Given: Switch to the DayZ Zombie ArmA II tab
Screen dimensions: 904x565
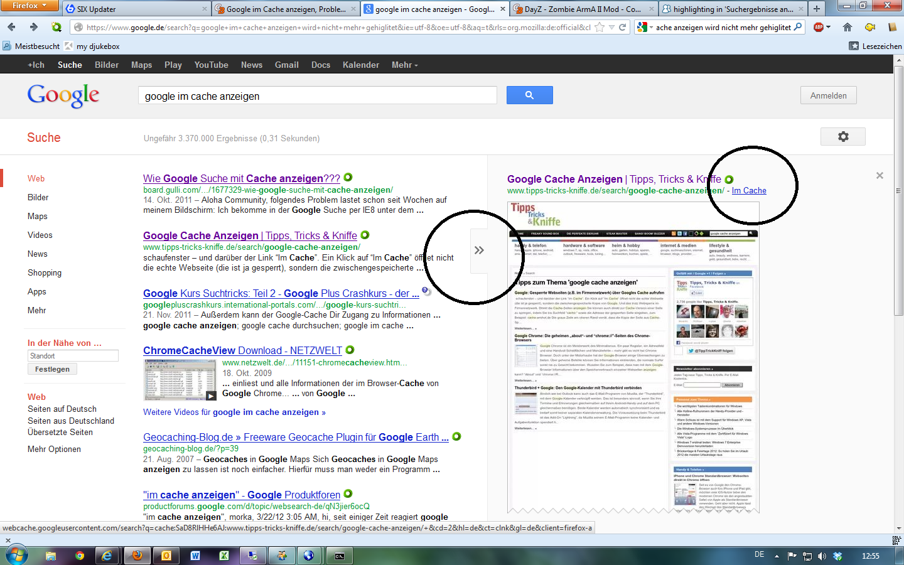Looking at the screenshot, I should click(584, 9).
